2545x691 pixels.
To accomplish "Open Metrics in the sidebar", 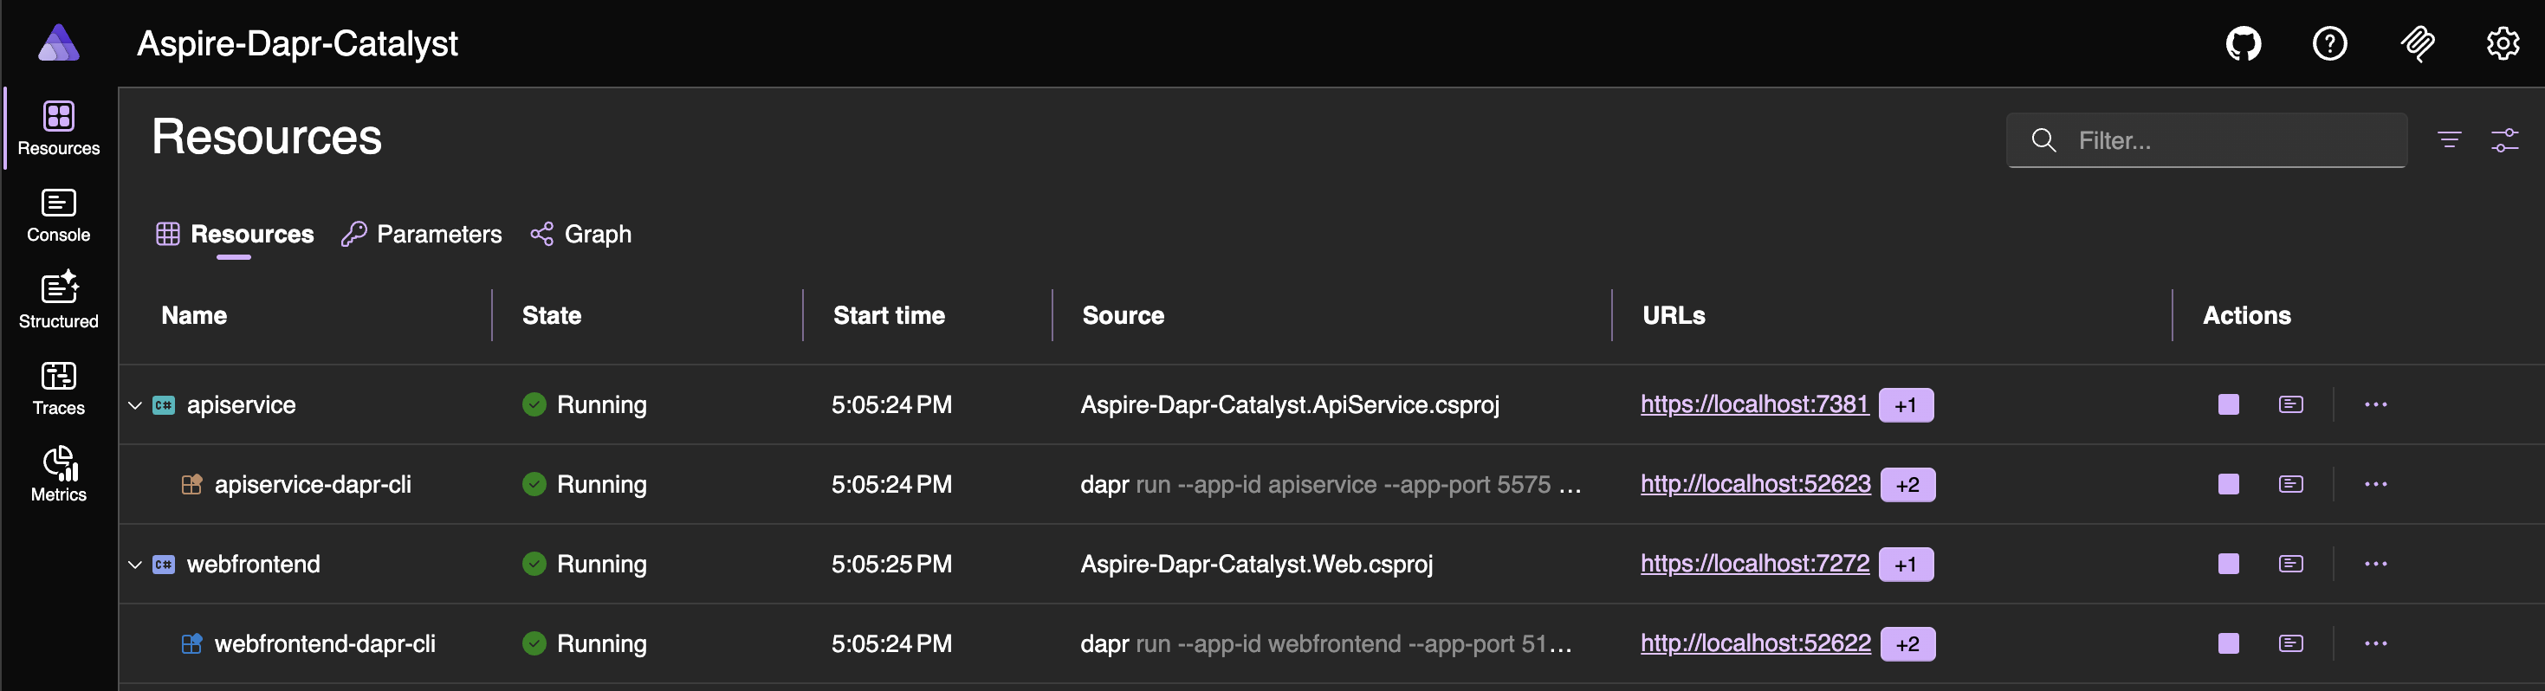I will click(58, 474).
